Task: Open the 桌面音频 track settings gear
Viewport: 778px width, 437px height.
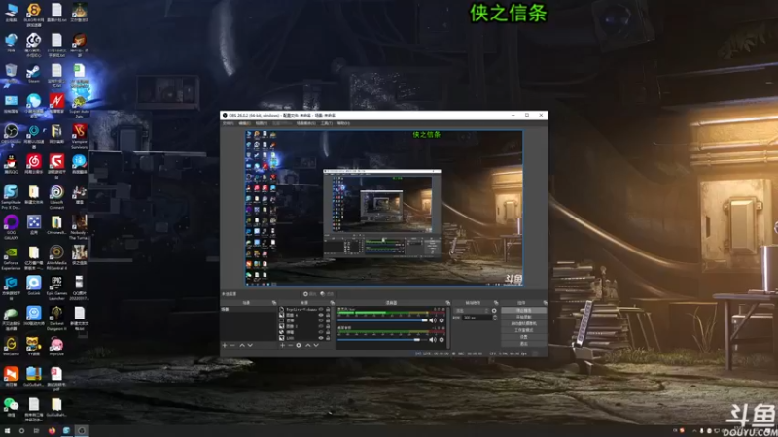Action: click(442, 340)
